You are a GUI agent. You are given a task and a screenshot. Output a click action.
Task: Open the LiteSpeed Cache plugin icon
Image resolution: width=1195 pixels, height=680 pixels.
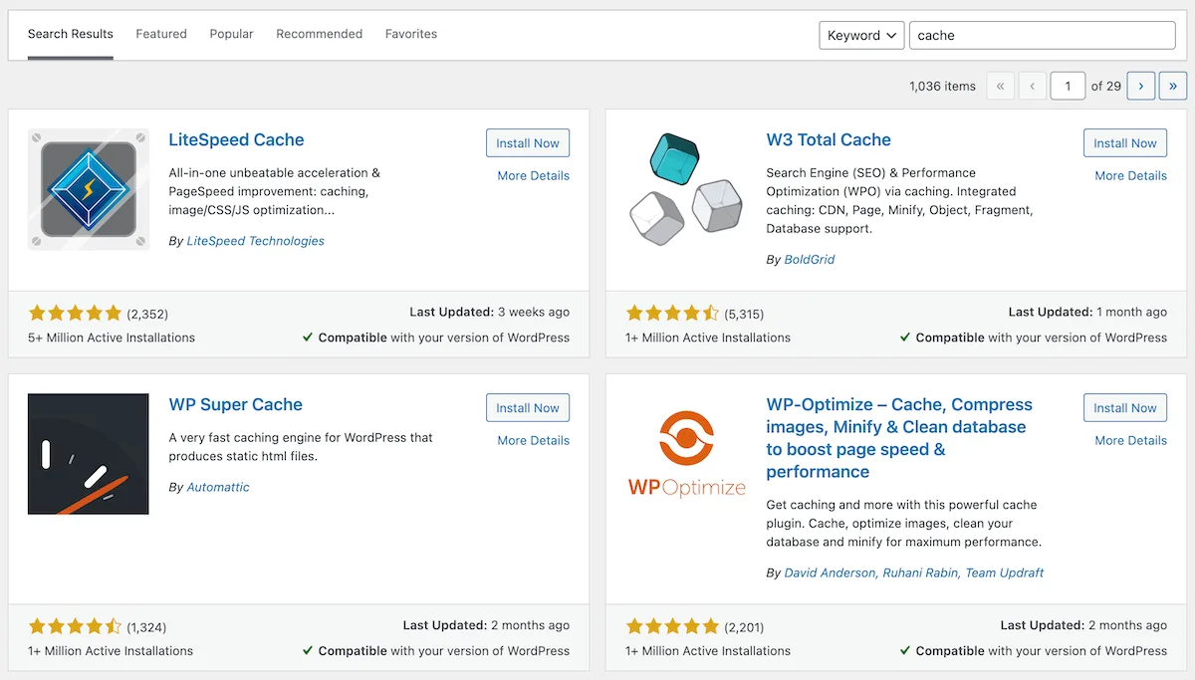coord(89,189)
